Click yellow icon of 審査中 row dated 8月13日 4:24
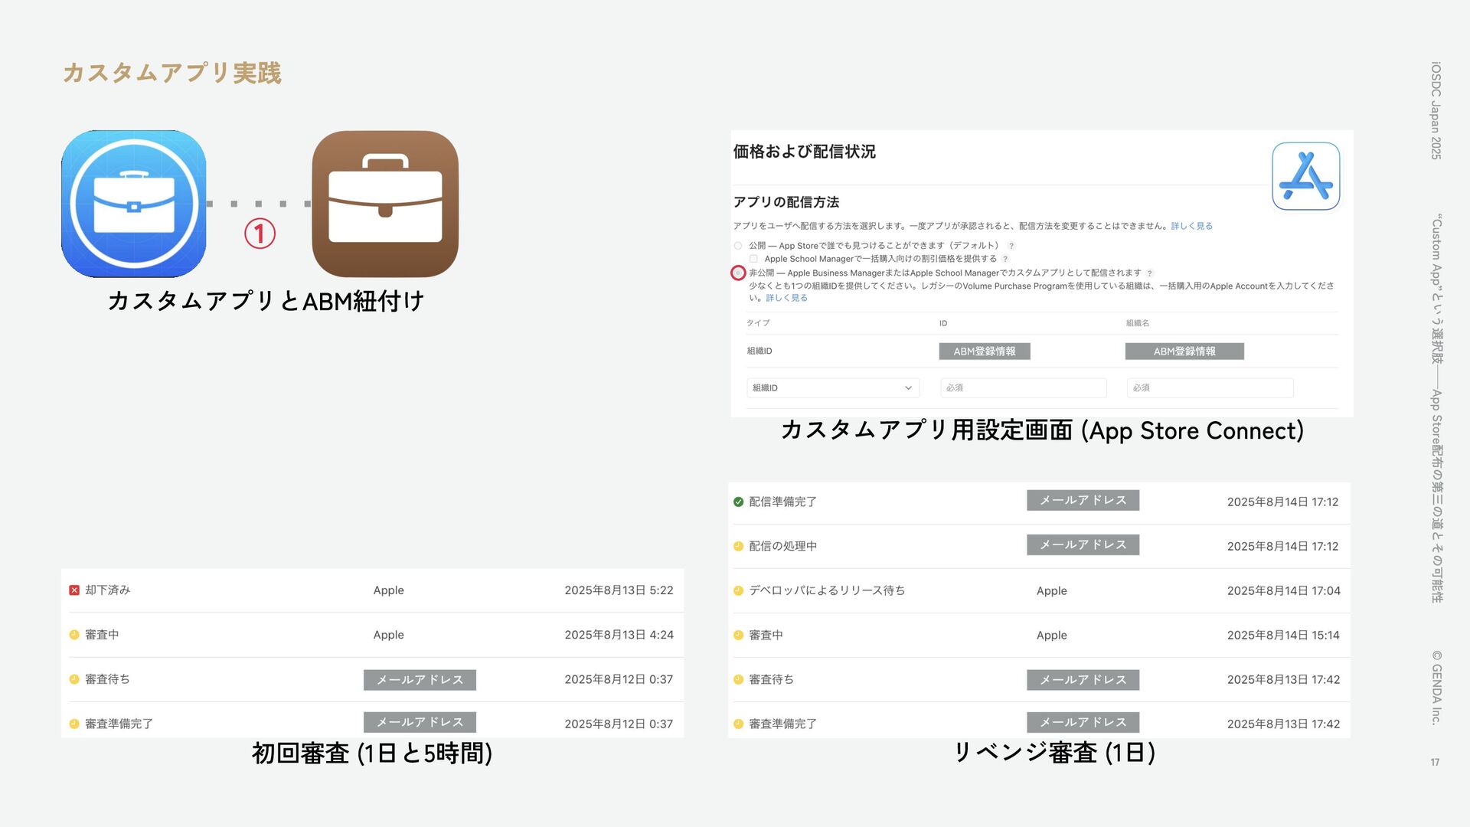Viewport: 1470px width, 827px height. click(74, 635)
